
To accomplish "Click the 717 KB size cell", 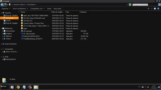I will tap(86, 34).
